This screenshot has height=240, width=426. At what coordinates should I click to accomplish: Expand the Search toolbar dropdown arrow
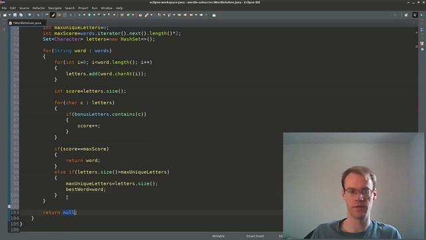click(151, 15)
